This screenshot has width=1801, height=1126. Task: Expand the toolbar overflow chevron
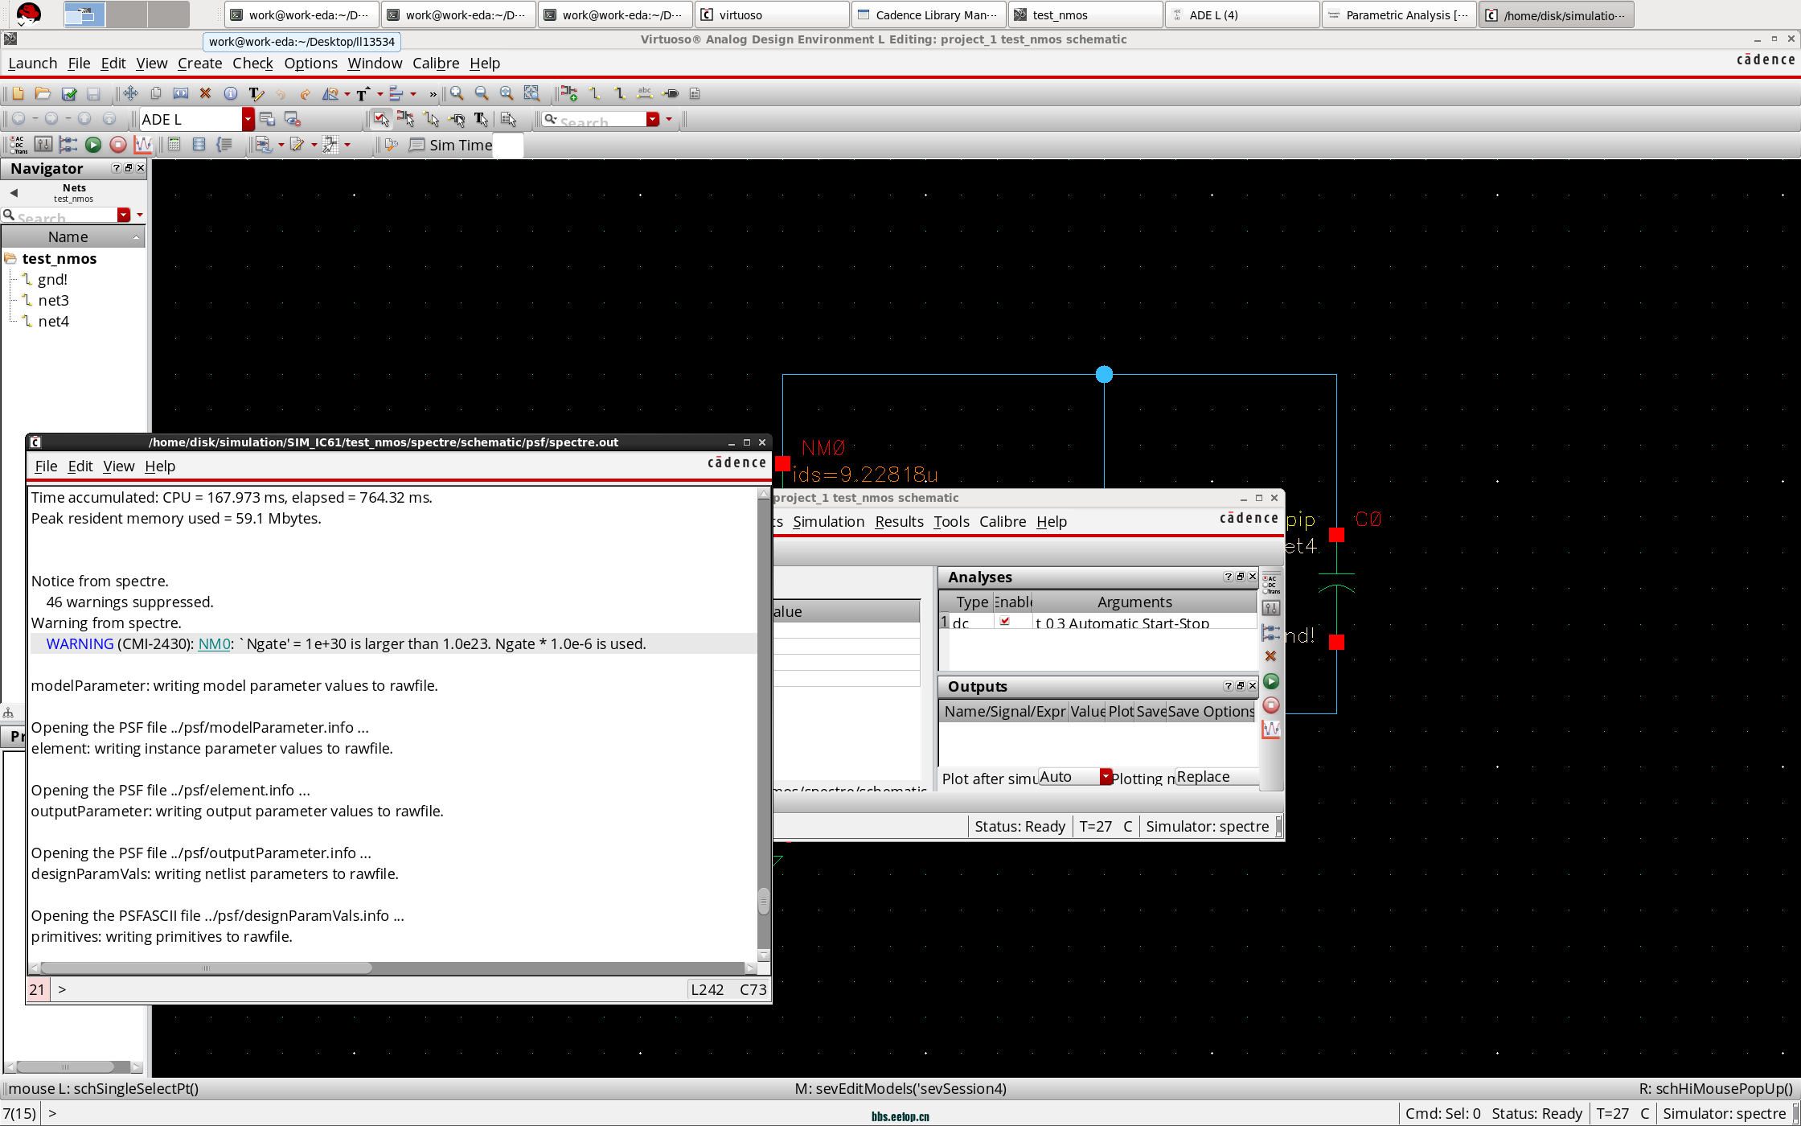click(433, 94)
